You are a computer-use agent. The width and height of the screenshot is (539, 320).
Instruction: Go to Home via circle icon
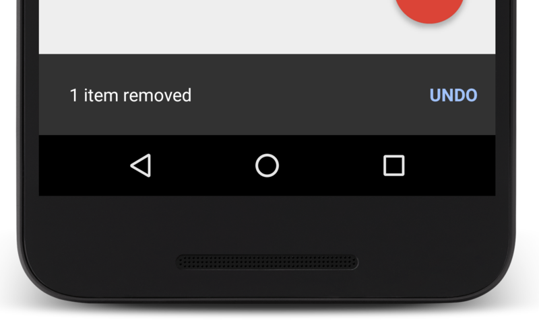tap(267, 165)
